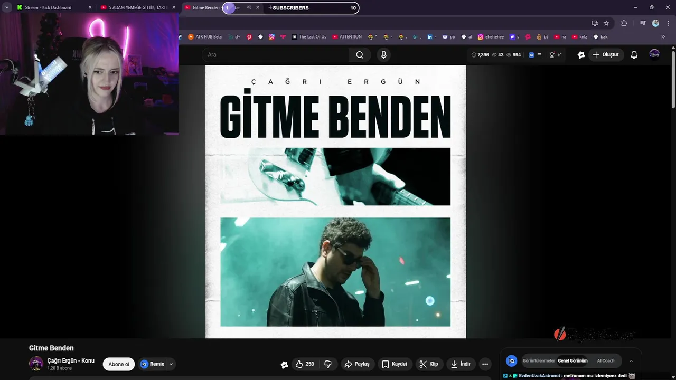Collapse the vidIQ panel chevron

pos(631,361)
